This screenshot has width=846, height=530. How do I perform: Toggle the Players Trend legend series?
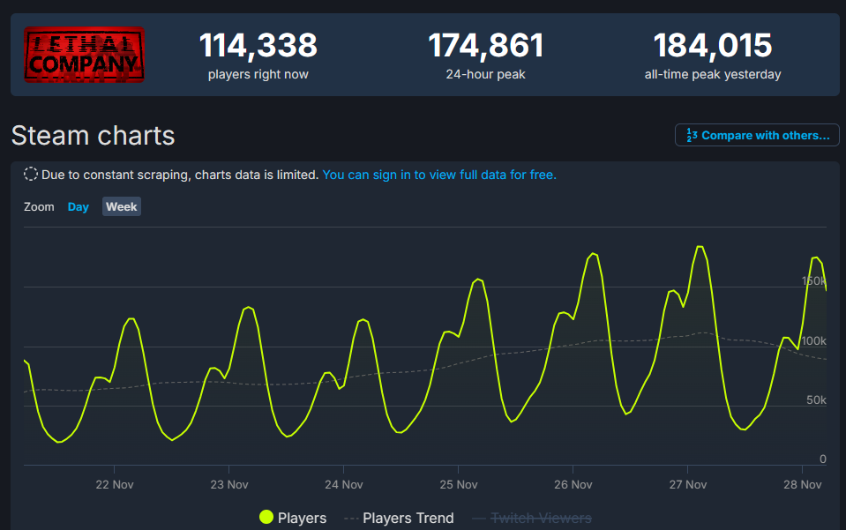tap(399, 518)
